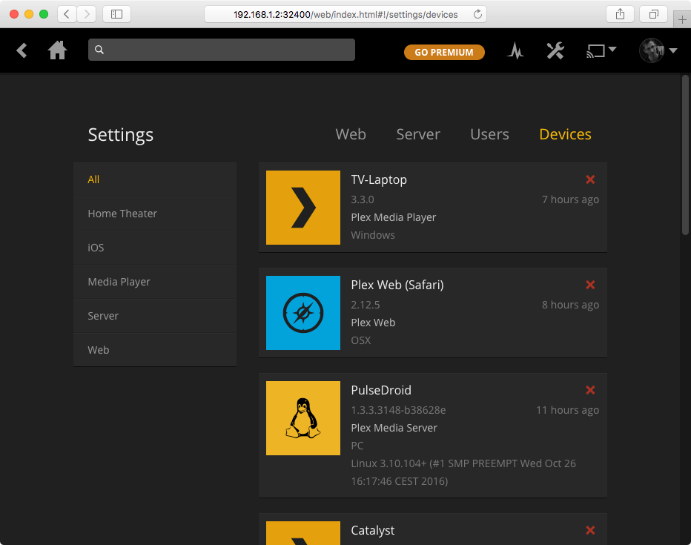Click the PulseDroid device name
Viewport: 691px width, 545px height.
381,390
